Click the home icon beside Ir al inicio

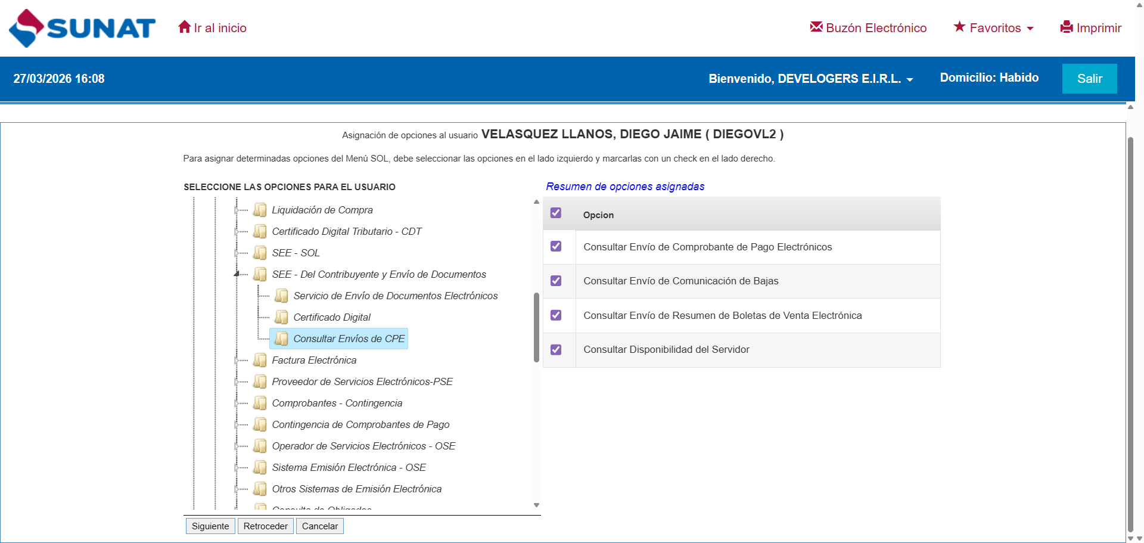(x=184, y=27)
